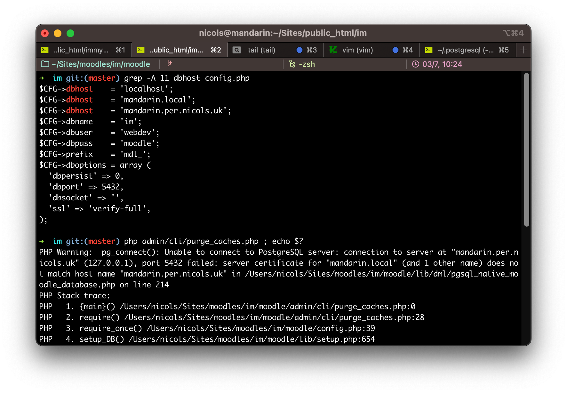Click the clock icon in status bar

coord(415,64)
